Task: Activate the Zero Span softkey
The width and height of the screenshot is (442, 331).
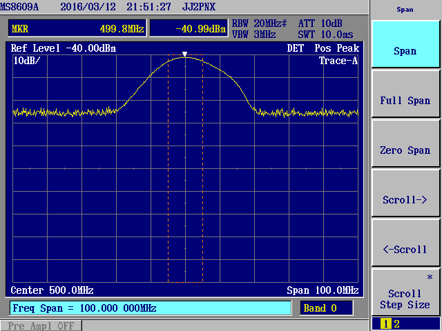Action: [x=405, y=143]
